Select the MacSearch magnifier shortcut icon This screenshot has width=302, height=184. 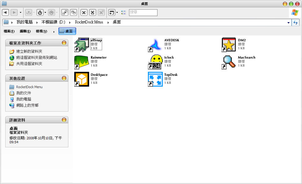(x=229, y=62)
